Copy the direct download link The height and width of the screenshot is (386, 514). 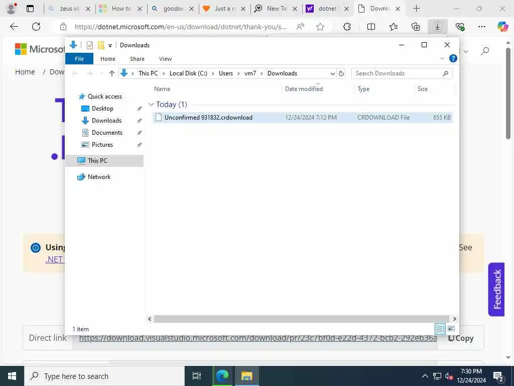[x=461, y=338]
